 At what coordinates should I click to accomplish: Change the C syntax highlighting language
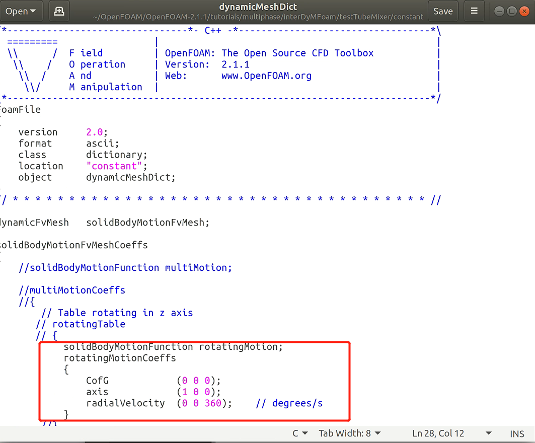[x=301, y=433]
